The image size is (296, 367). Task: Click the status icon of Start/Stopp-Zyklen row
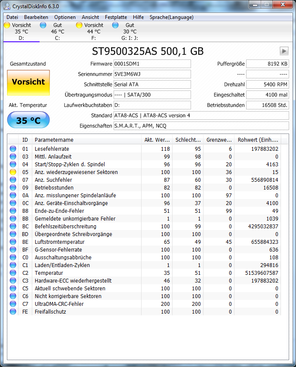13,164
